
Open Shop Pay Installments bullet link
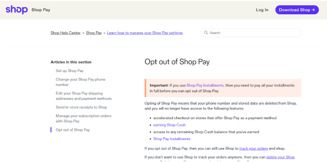point(172,139)
